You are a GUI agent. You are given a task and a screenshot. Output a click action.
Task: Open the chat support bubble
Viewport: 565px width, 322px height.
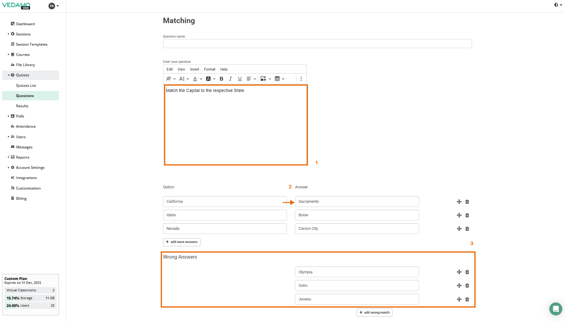click(555, 309)
